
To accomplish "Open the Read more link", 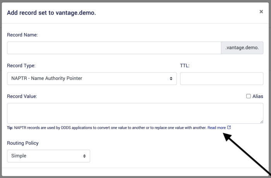I will coord(216,128).
